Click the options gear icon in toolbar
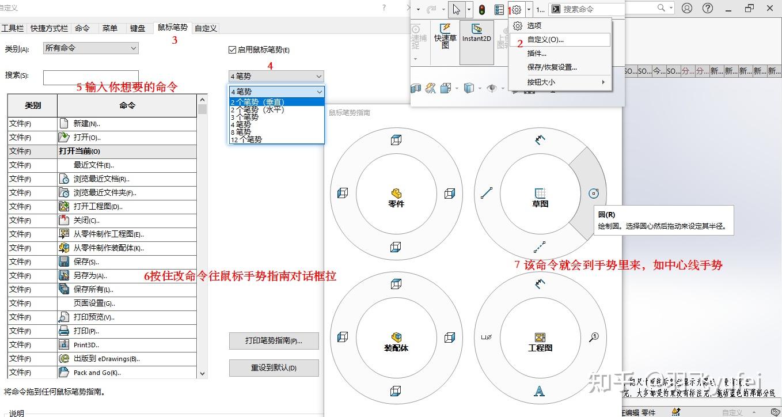The width and height of the screenshot is (782, 417). (517, 10)
